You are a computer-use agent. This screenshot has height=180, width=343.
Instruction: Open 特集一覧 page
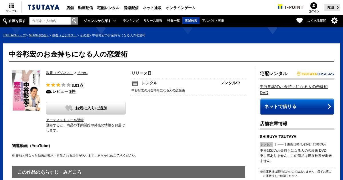(x=174, y=21)
